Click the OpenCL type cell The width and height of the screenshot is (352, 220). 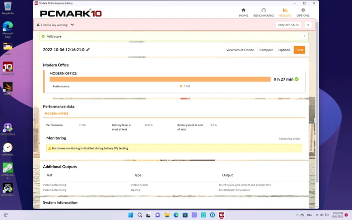pyautogui.click(x=135, y=190)
